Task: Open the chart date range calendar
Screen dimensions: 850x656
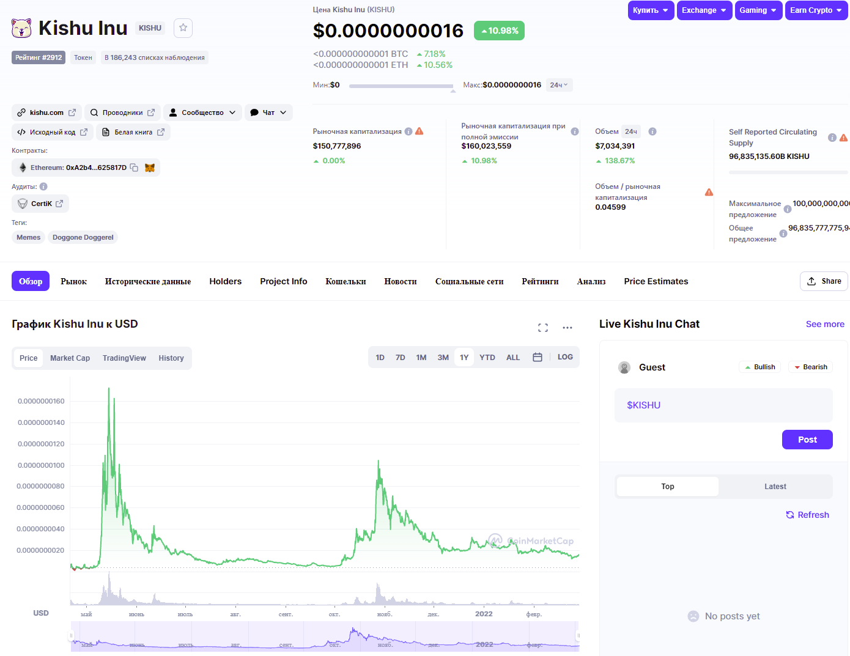Action: 538,357
